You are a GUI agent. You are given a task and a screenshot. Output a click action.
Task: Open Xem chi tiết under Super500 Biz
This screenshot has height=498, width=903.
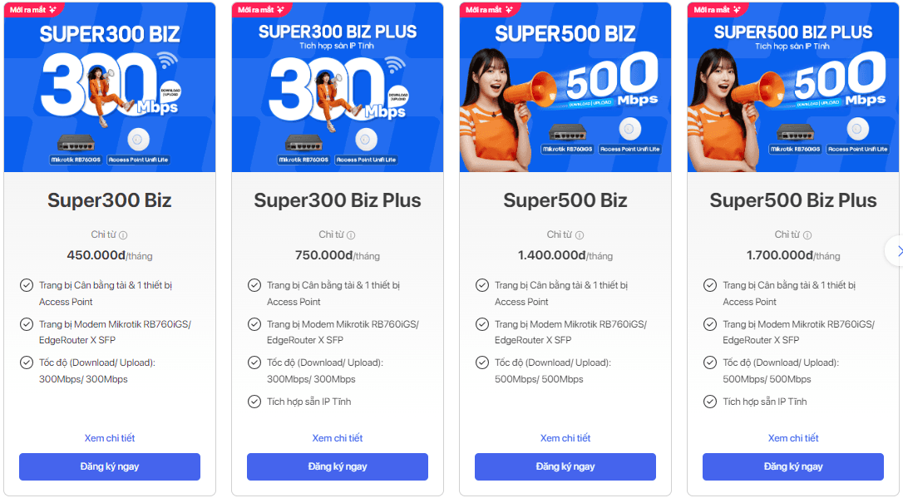565,438
